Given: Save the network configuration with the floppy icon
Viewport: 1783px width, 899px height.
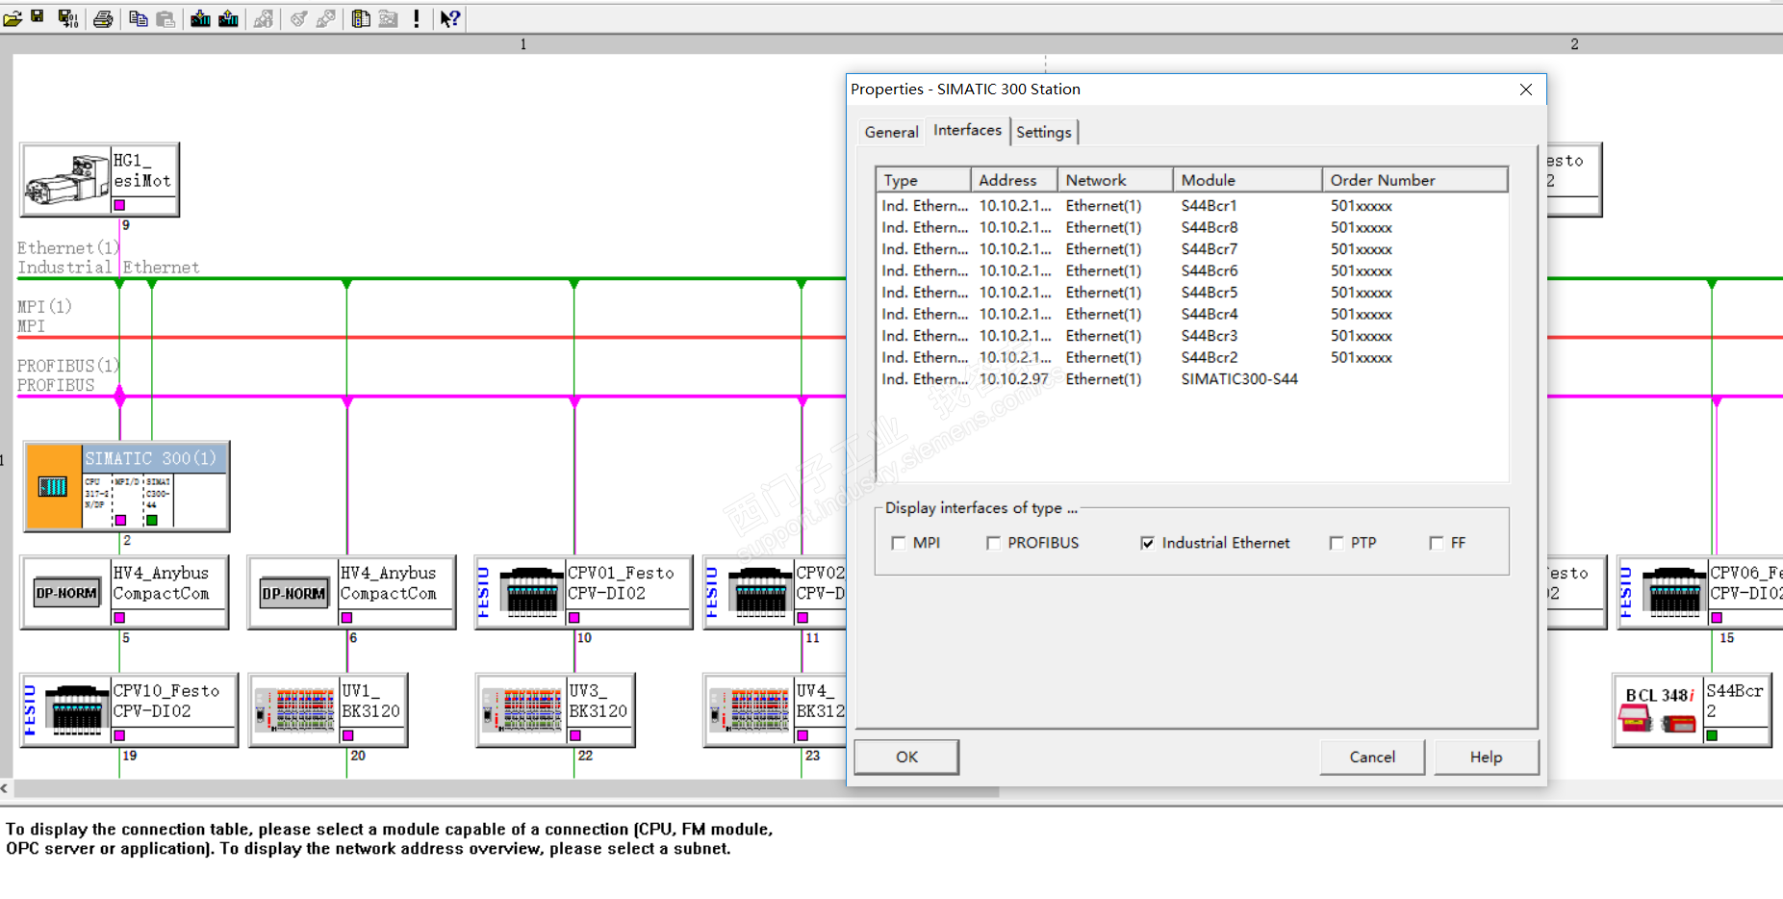Looking at the screenshot, I should point(38,17).
